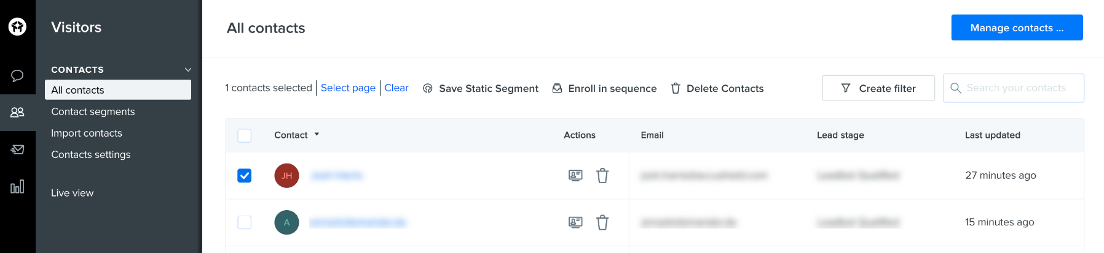Open the analytics bar chart icon
1104x253 pixels.
pyautogui.click(x=17, y=186)
